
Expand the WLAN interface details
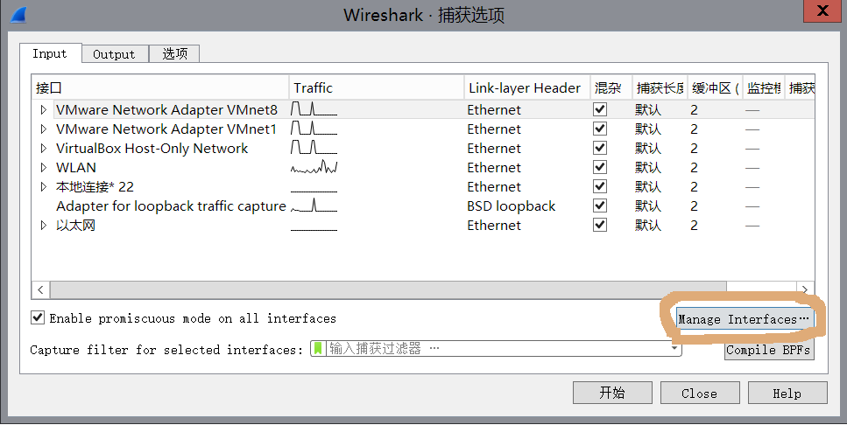pyautogui.click(x=44, y=168)
